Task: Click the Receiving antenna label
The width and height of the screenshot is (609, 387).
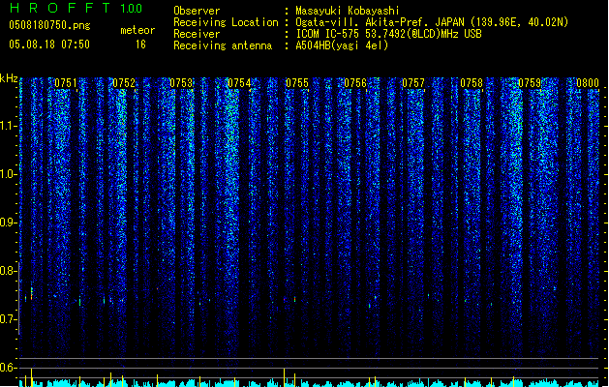Action: [x=223, y=45]
